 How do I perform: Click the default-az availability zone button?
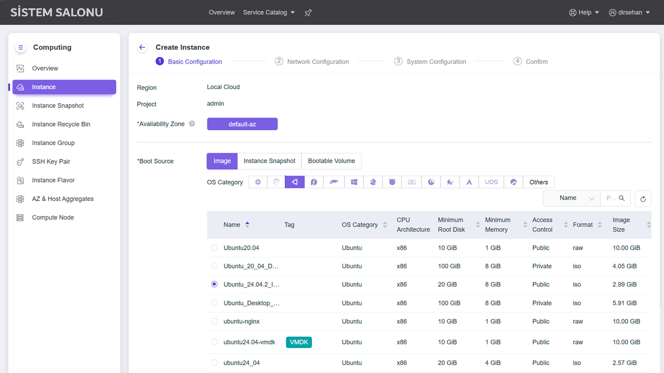tap(242, 124)
